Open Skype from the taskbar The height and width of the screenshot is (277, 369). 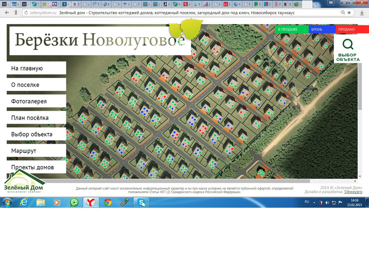coord(140,202)
